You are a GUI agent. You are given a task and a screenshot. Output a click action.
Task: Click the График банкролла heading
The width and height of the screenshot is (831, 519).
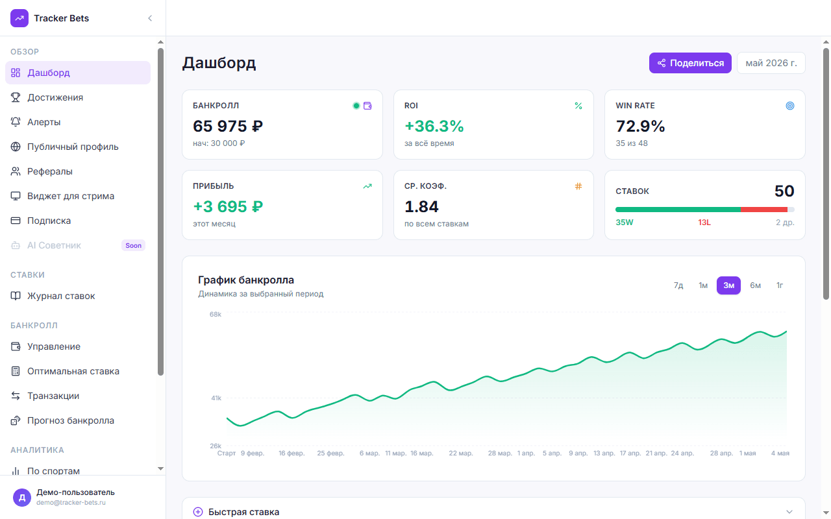pyautogui.click(x=246, y=280)
